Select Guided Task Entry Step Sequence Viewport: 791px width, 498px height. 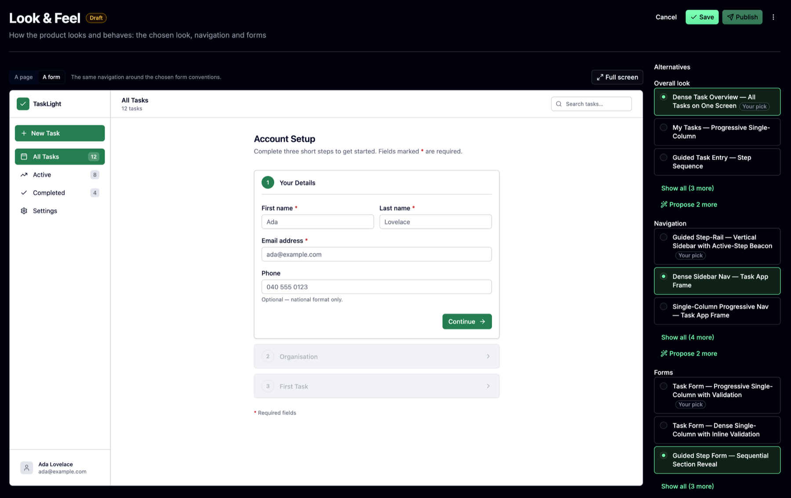coord(717,162)
